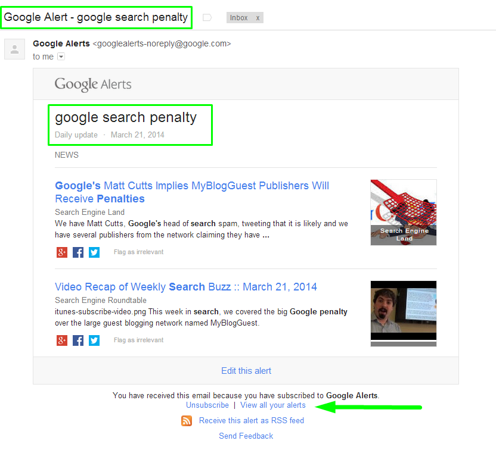
Task: Flag the Search Engine Roundtable article as irrelevant
Action: click(x=138, y=340)
